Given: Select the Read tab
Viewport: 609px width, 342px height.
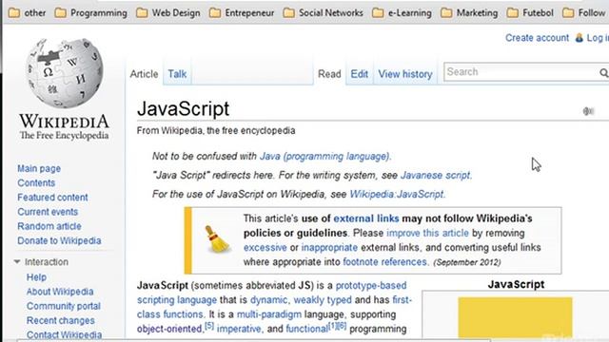Looking at the screenshot, I should [329, 74].
